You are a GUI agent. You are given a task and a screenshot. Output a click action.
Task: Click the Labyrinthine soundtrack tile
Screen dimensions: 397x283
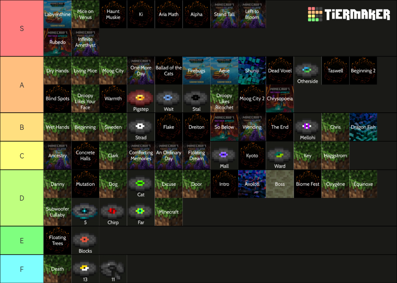pyautogui.click(x=57, y=14)
